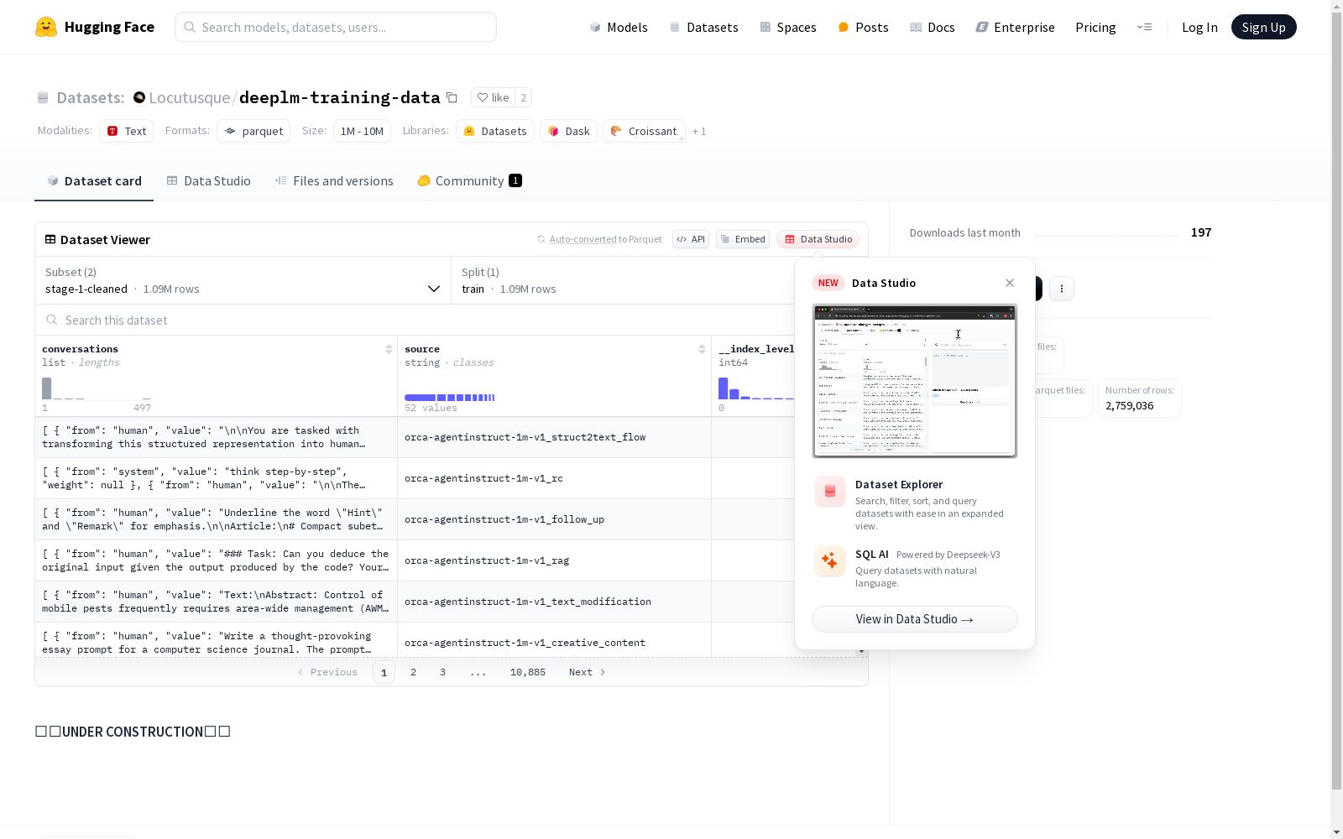
Task: Open Pricing in the top navigation
Action: point(1095,27)
